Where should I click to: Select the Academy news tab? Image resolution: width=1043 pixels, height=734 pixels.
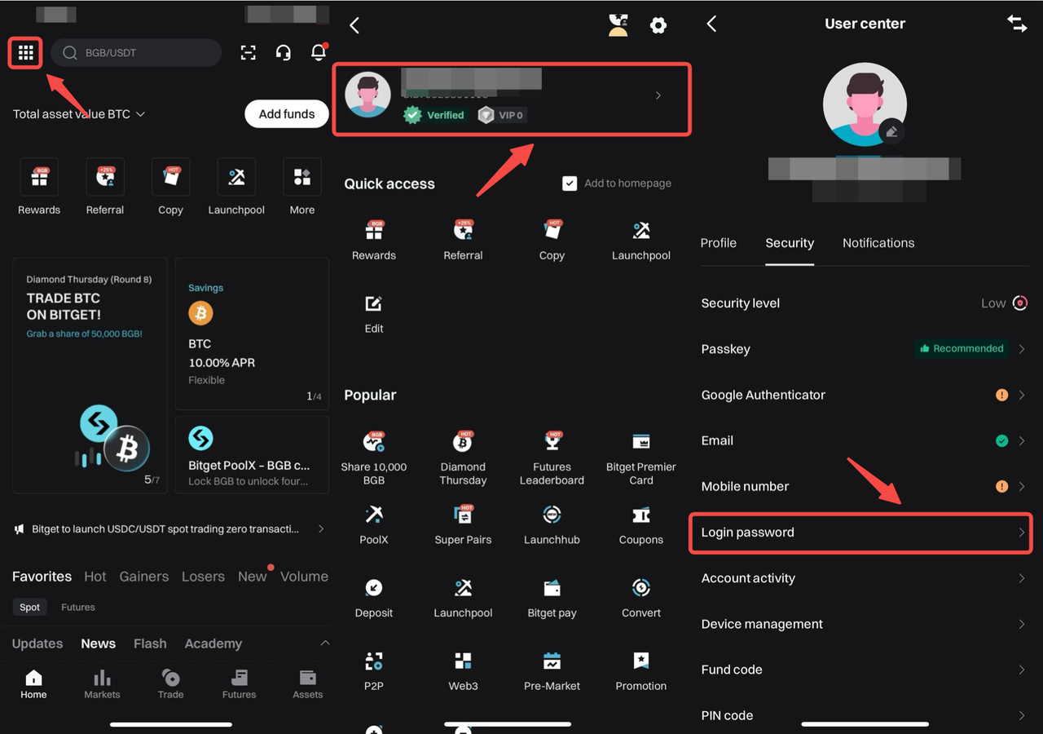(x=213, y=643)
